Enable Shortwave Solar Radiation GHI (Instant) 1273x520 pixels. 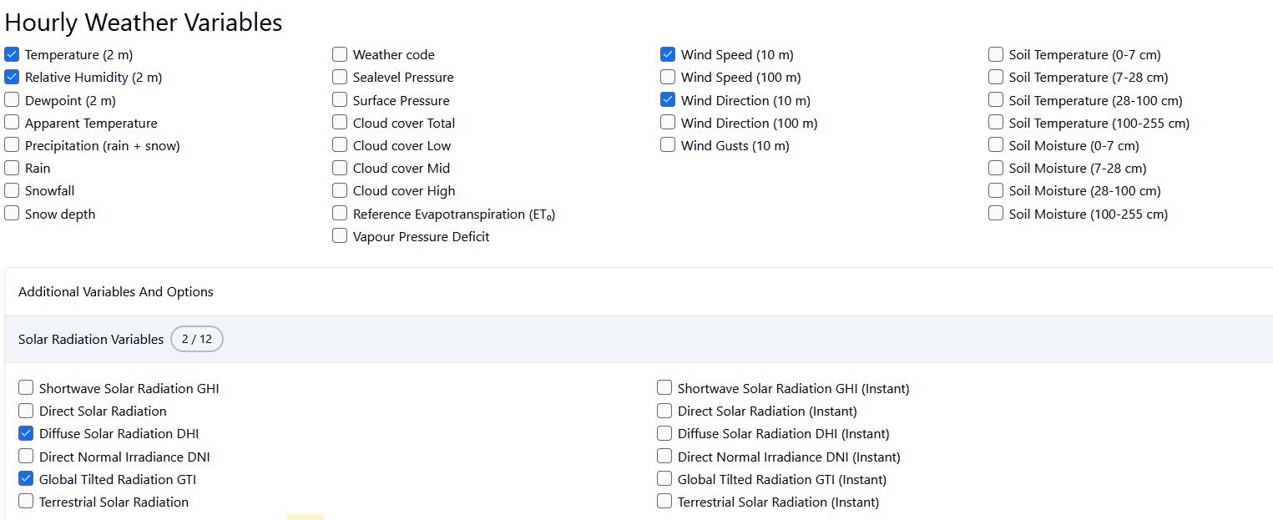664,388
